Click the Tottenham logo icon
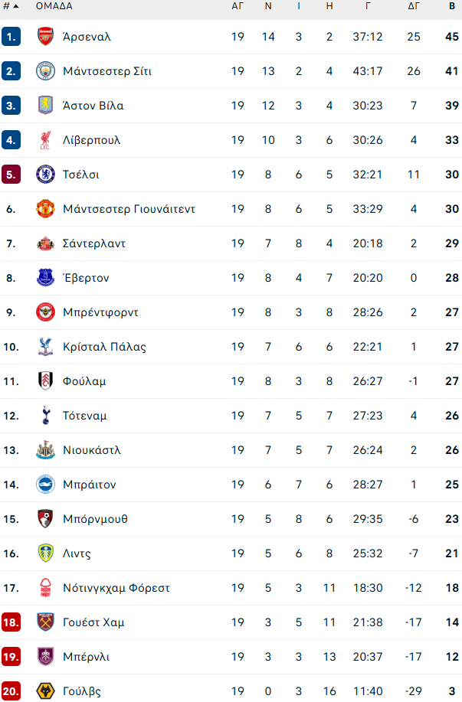 (46, 416)
